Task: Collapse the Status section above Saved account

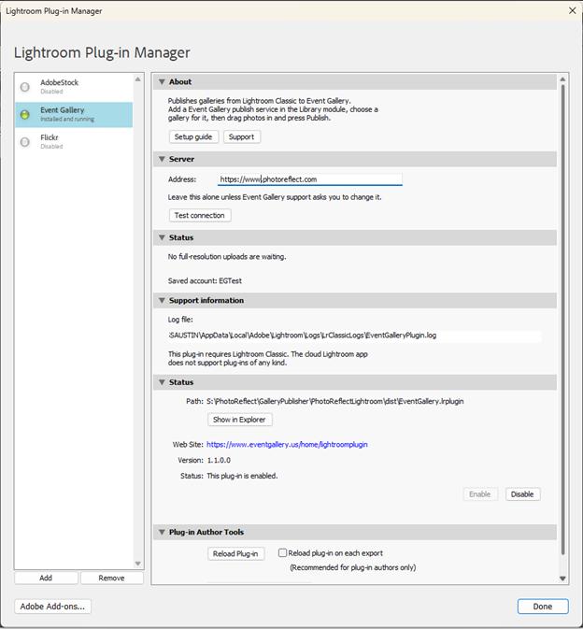Action: point(162,237)
